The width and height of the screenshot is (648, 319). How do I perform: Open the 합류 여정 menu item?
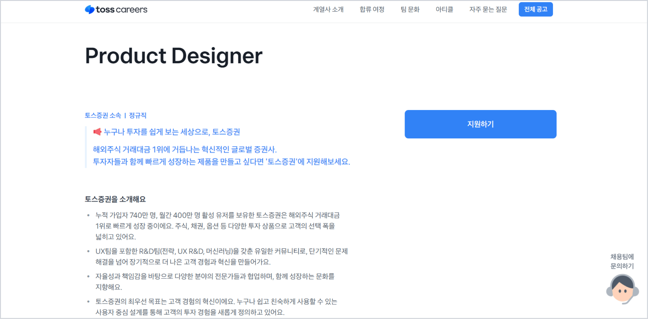372,9
